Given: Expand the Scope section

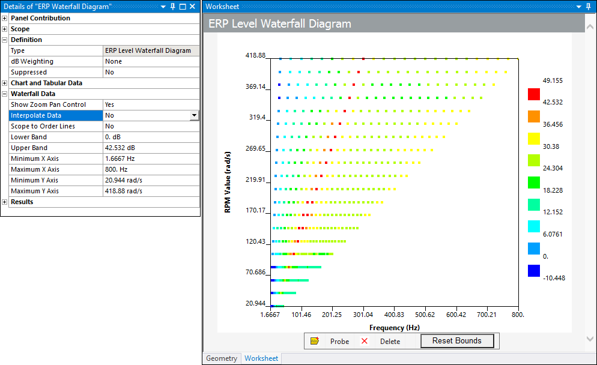Looking at the screenshot, I should tap(5, 29).
